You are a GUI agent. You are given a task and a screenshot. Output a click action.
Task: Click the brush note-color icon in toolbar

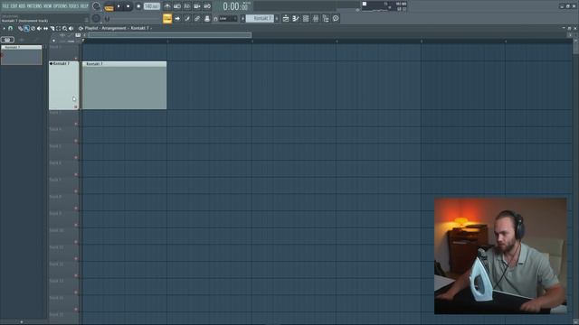187,18
